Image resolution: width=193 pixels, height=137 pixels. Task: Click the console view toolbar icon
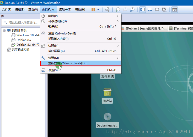tap(175, 10)
